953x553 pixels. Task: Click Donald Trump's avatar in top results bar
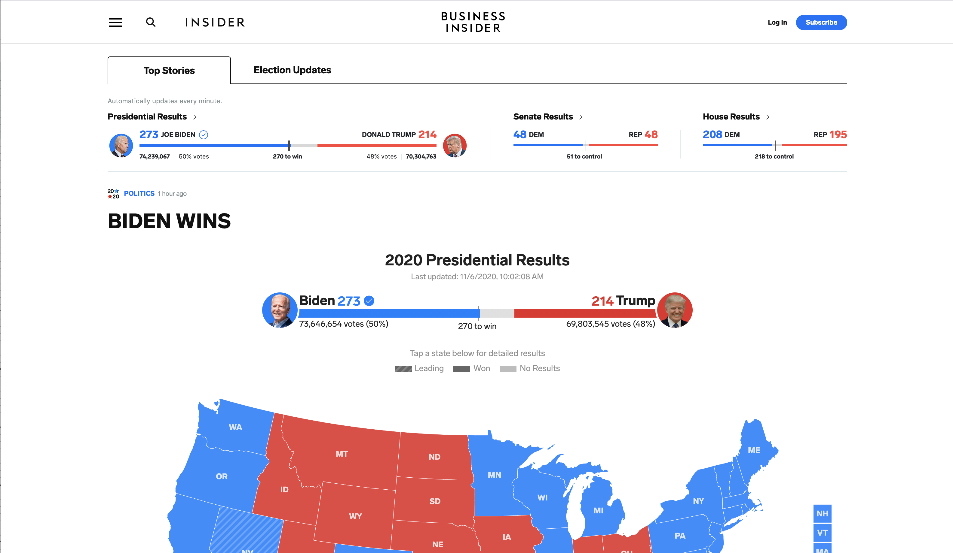pos(455,145)
